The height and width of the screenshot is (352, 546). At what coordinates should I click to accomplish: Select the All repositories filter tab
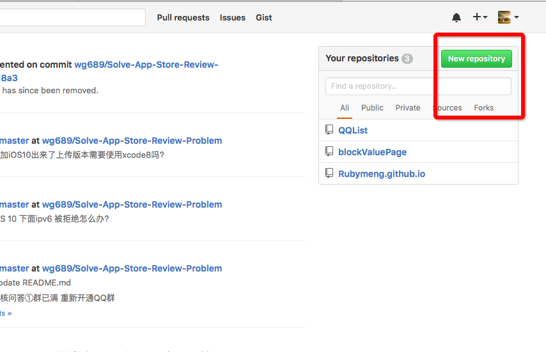[x=345, y=108]
